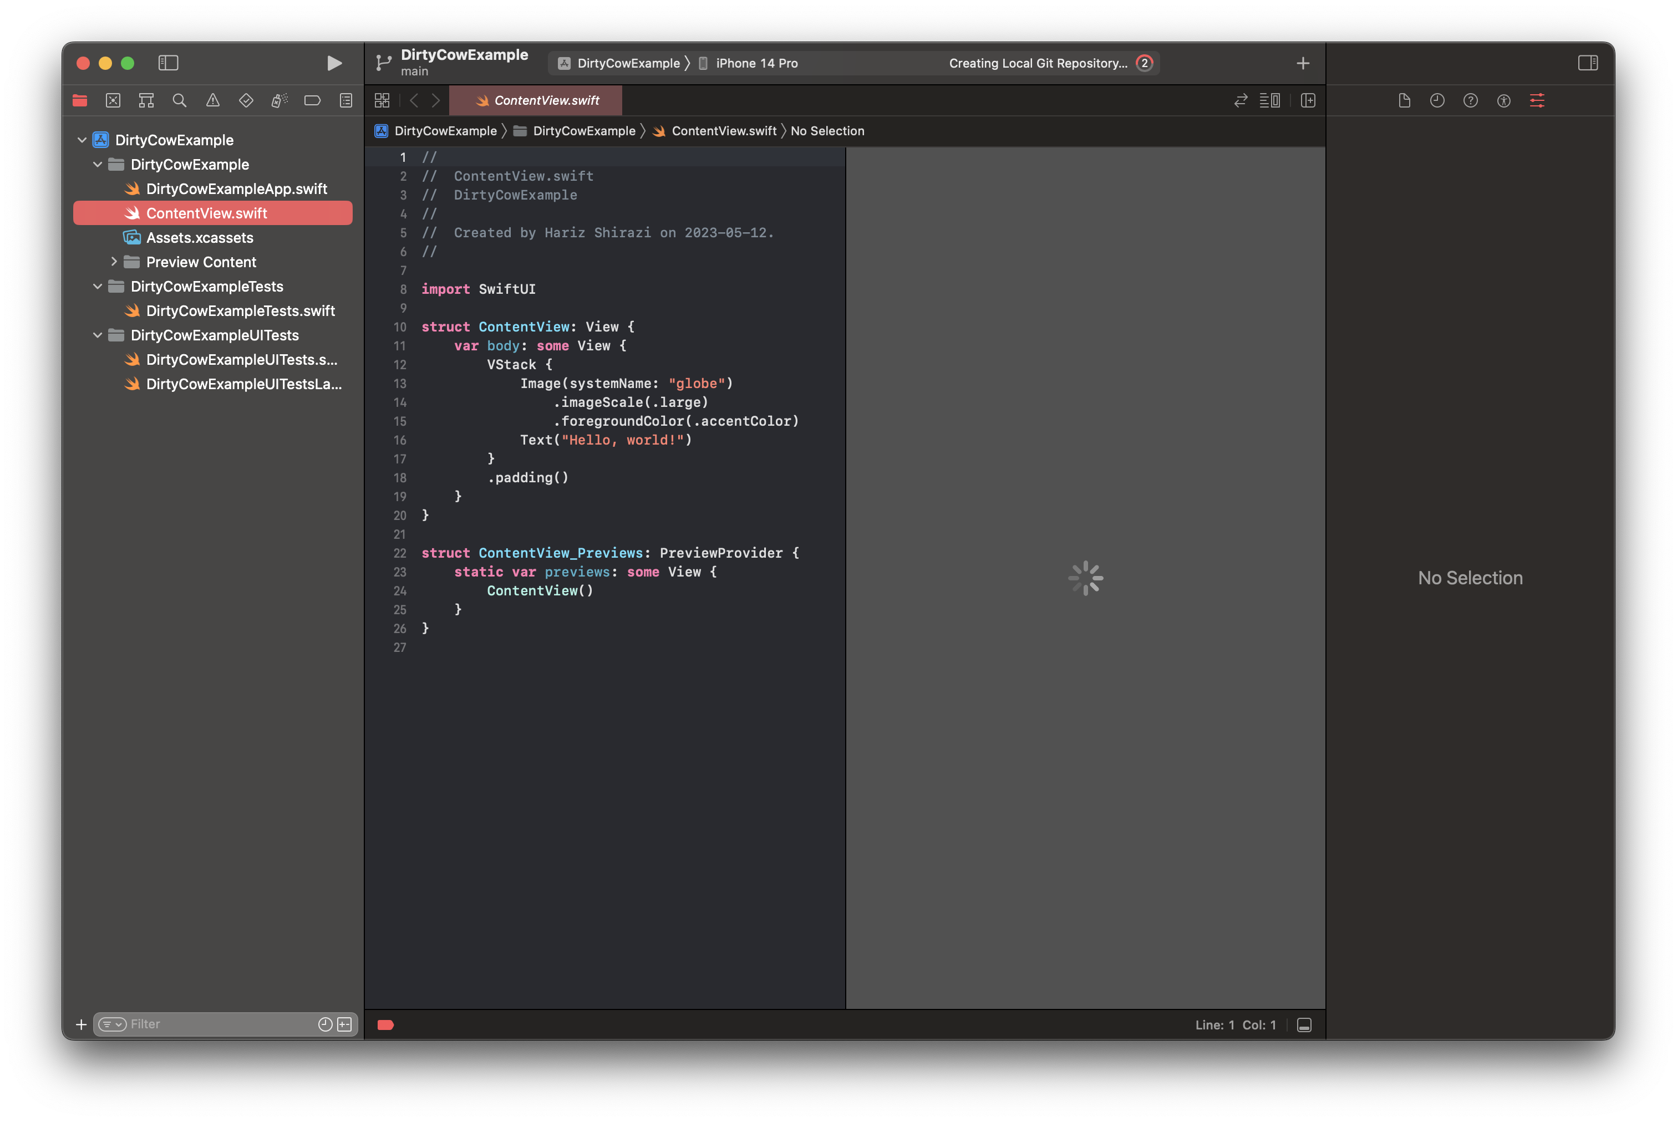Viewport: 1677px width, 1122px height.
Task: Open the Library with the plus button
Action: click(x=1303, y=63)
